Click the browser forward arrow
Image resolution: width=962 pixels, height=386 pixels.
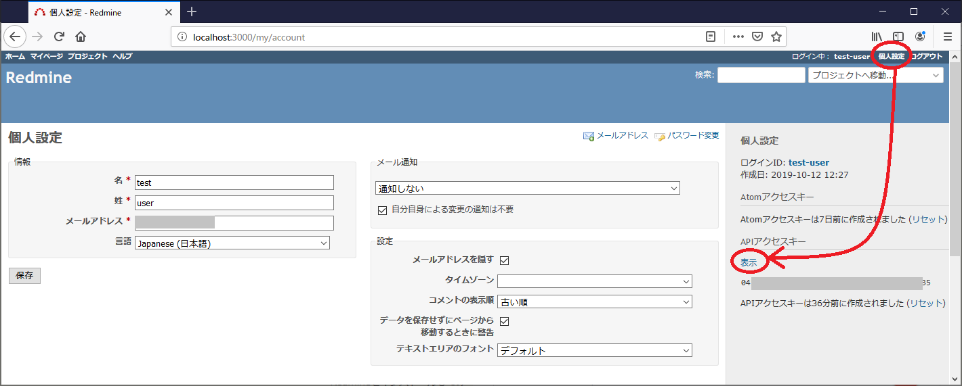point(37,37)
